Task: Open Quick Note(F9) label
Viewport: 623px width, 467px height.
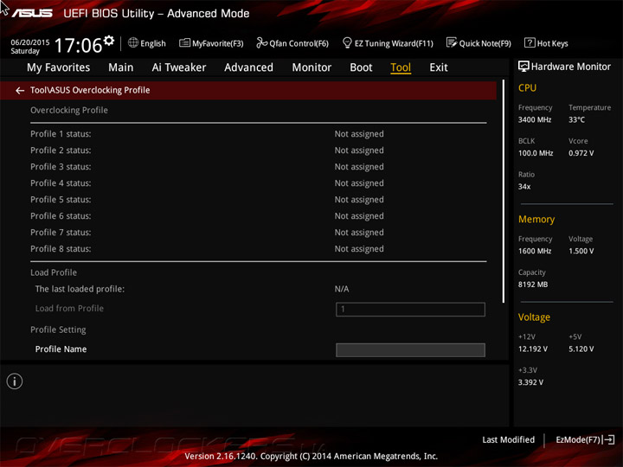Action: tap(485, 43)
